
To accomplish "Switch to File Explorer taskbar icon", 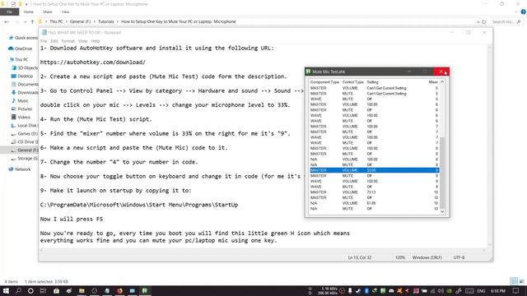I will click(82, 290).
